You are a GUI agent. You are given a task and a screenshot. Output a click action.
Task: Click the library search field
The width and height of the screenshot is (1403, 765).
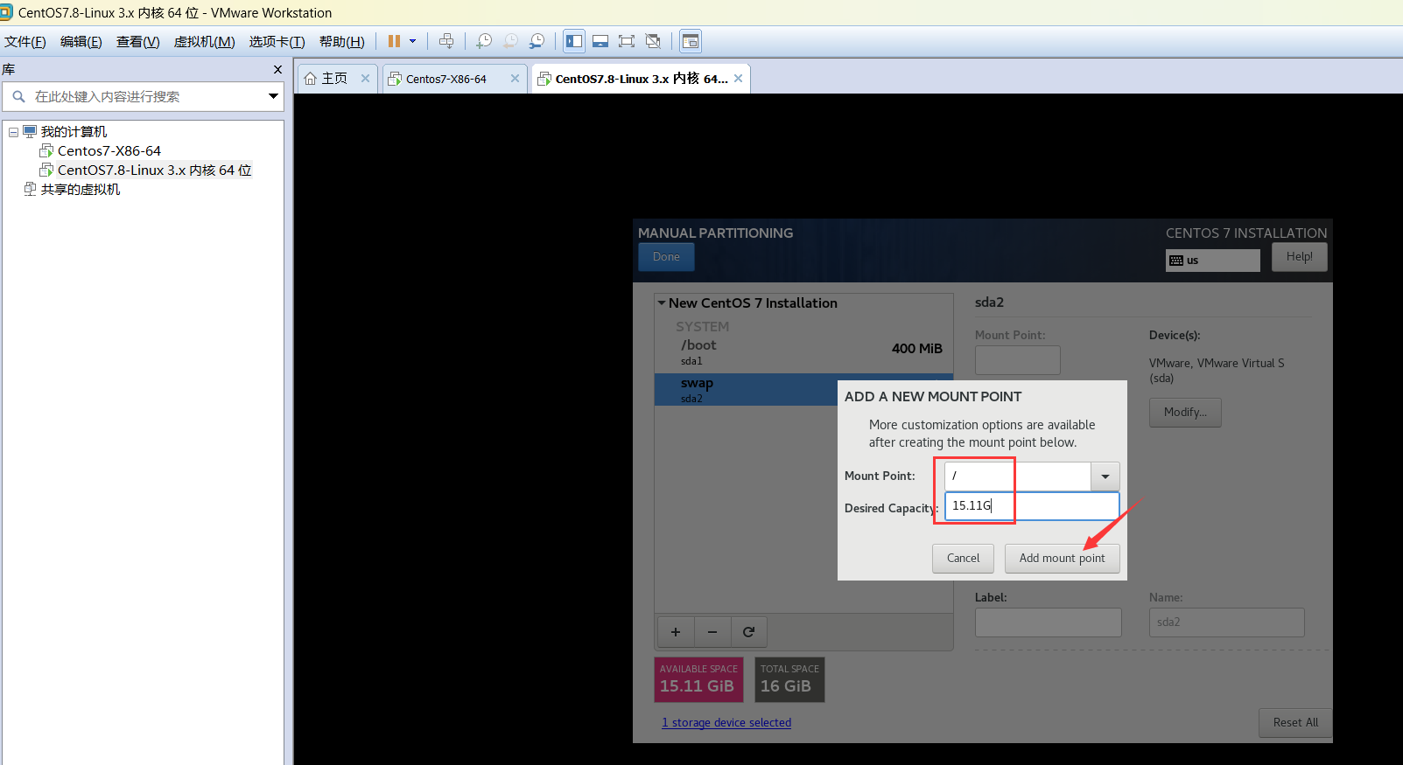click(x=144, y=96)
